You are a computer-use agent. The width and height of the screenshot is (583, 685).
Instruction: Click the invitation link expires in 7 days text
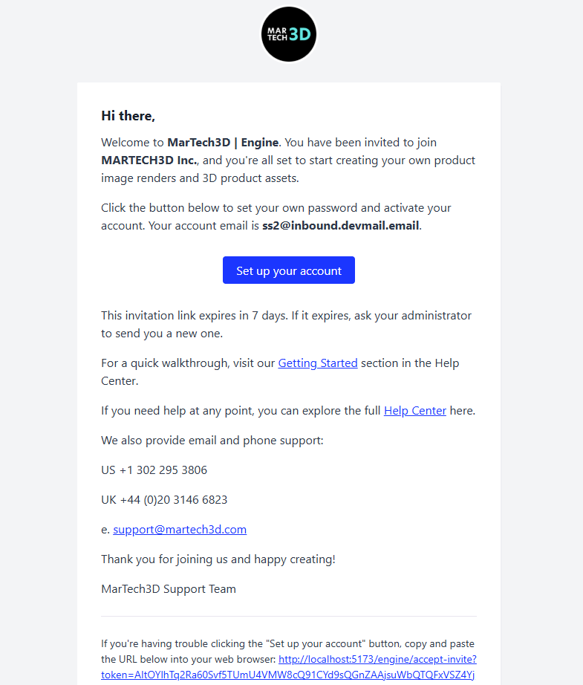click(286, 324)
